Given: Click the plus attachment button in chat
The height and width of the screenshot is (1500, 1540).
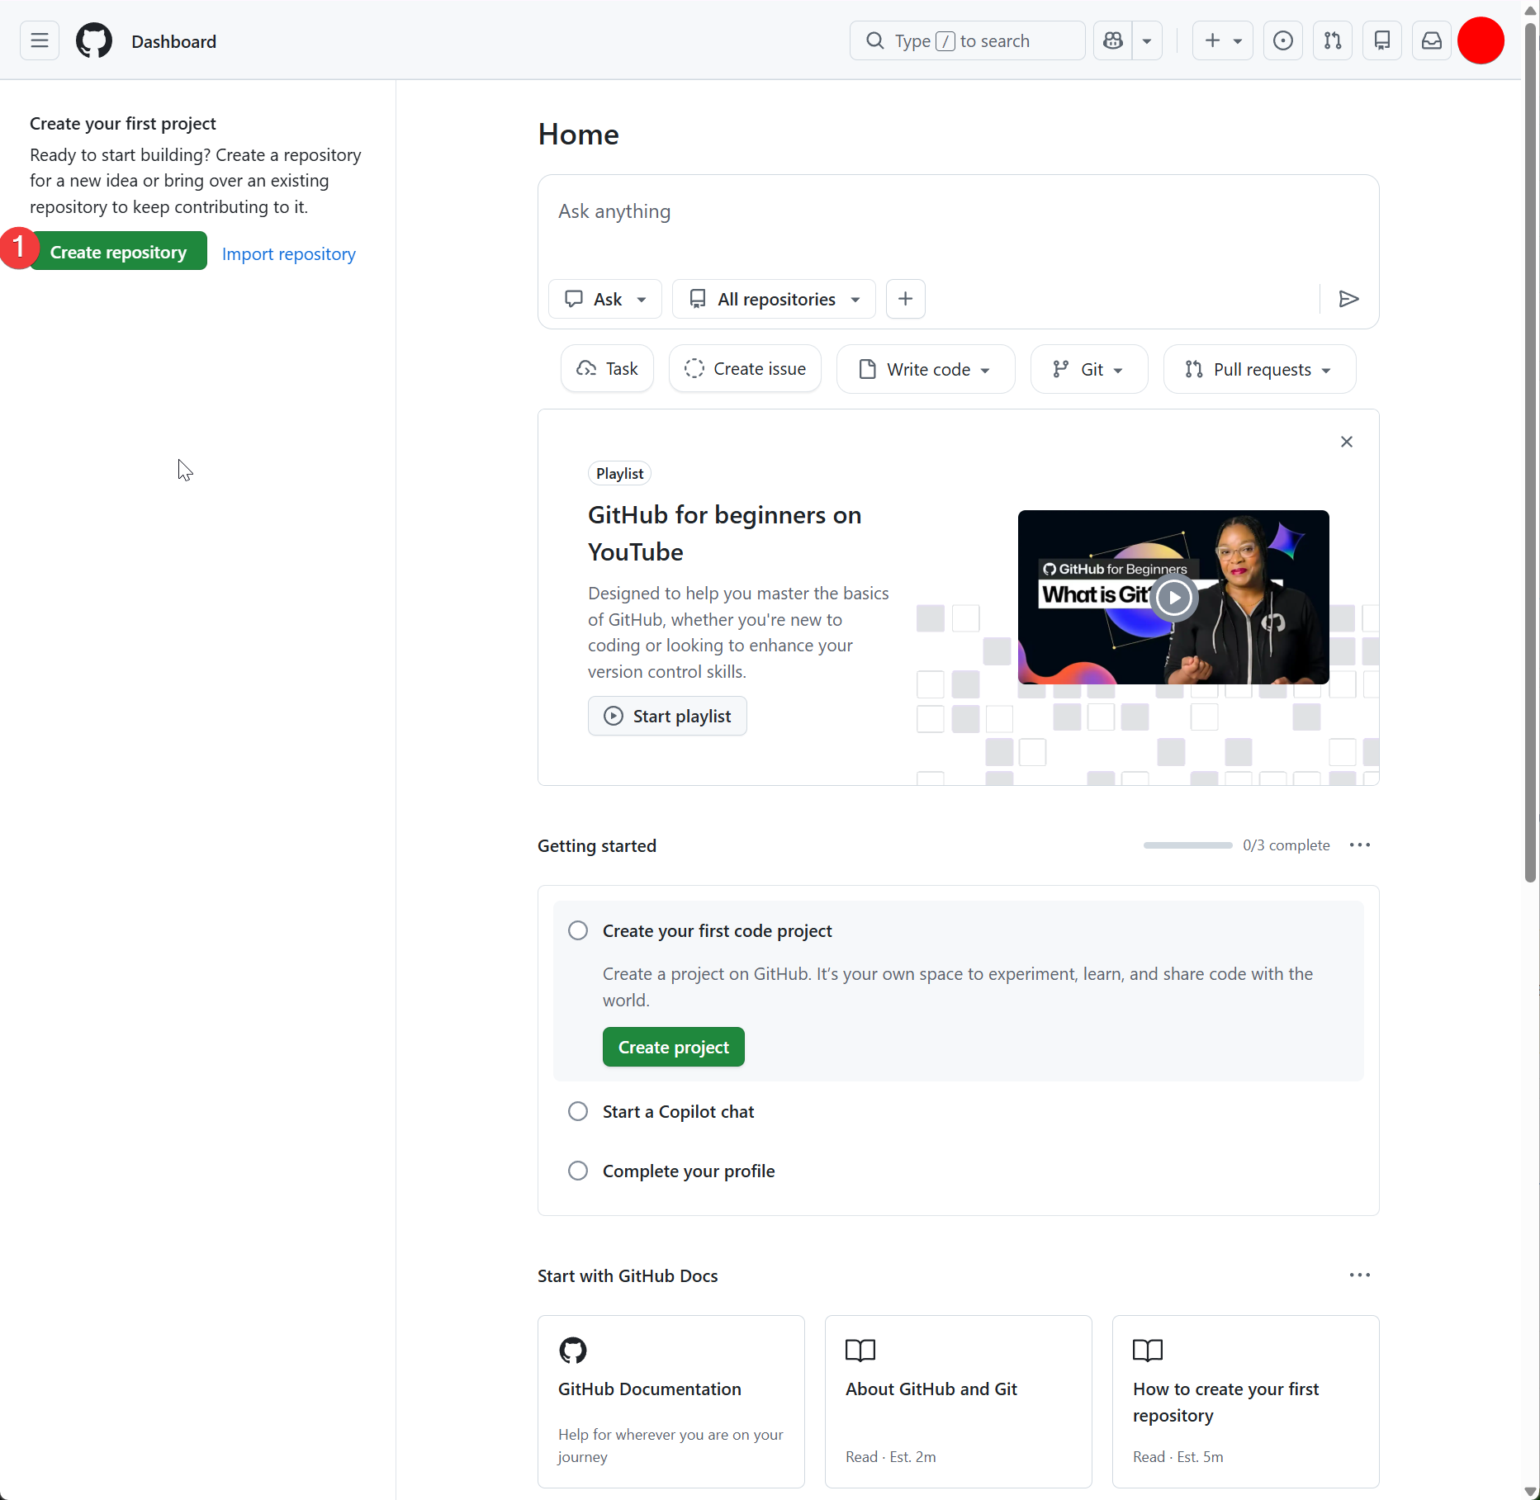Looking at the screenshot, I should pos(906,299).
